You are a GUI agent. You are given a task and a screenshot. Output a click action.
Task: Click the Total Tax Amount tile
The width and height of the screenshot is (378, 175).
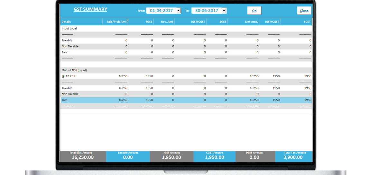click(293, 156)
